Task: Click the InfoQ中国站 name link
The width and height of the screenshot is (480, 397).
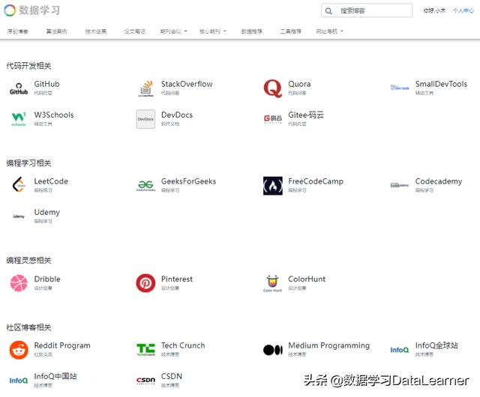Action: click(55, 376)
